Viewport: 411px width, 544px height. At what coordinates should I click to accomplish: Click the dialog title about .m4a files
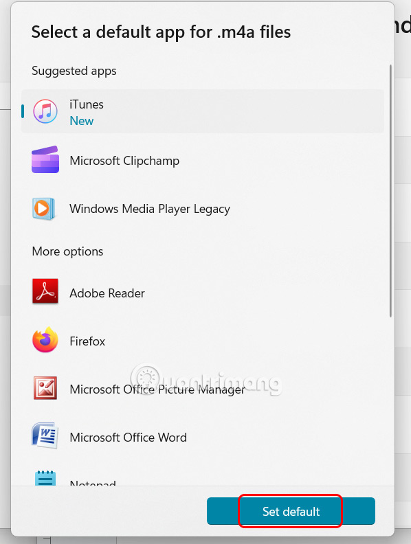(x=161, y=32)
